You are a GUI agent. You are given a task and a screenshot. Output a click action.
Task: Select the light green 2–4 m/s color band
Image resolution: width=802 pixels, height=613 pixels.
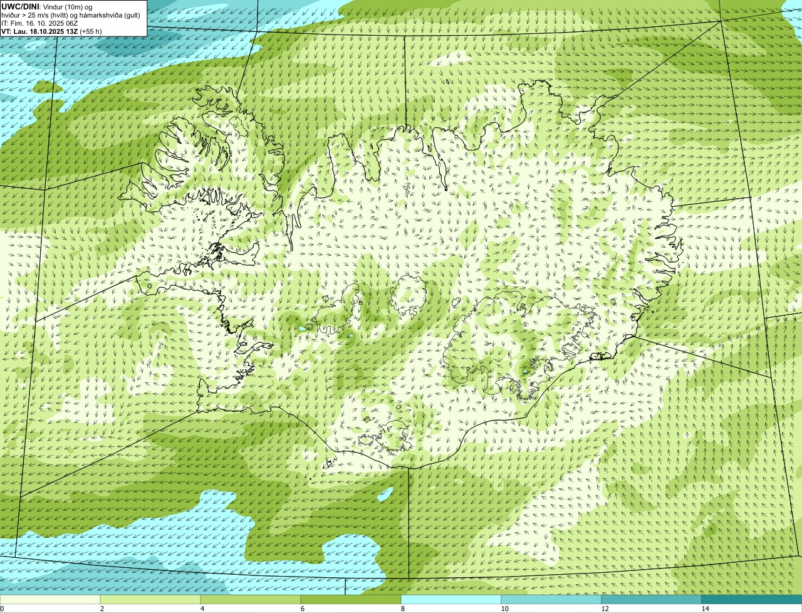tap(150, 599)
